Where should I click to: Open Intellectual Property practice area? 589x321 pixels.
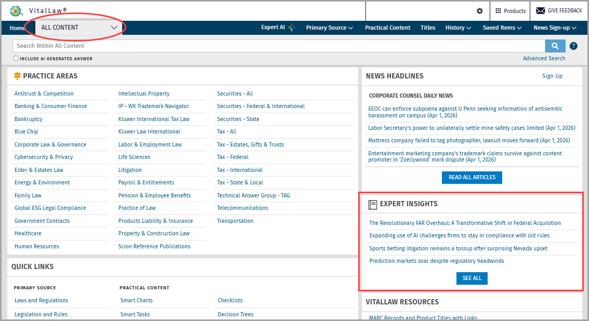[x=144, y=93]
